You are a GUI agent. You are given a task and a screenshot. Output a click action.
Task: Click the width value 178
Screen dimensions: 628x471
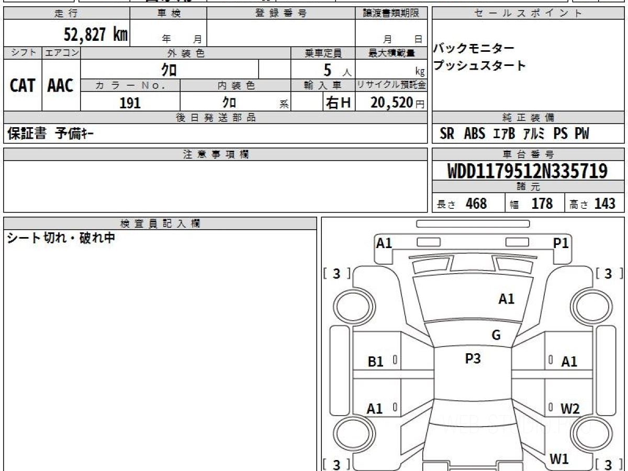(542, 204)
